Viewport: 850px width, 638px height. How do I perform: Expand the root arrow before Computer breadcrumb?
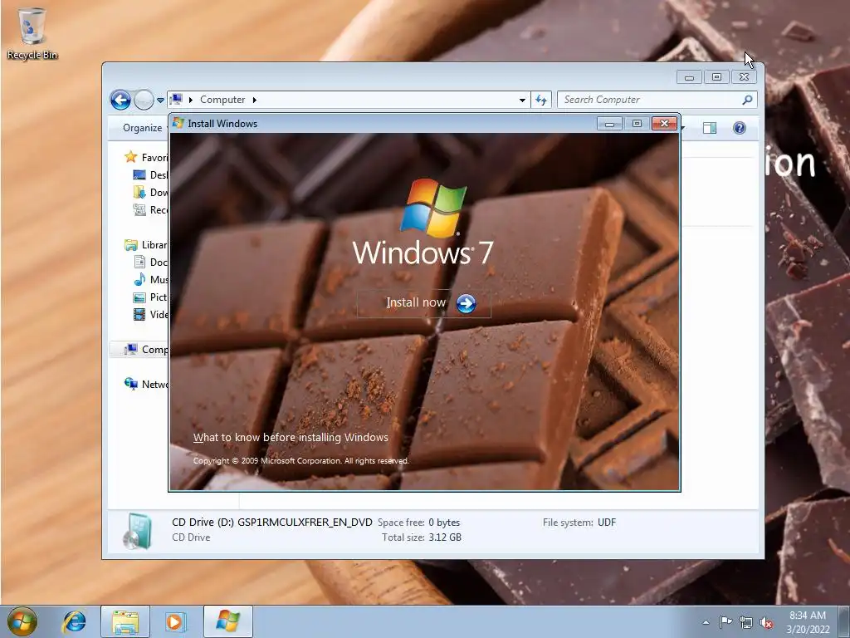pyautogui.click(x=191, y=100)
